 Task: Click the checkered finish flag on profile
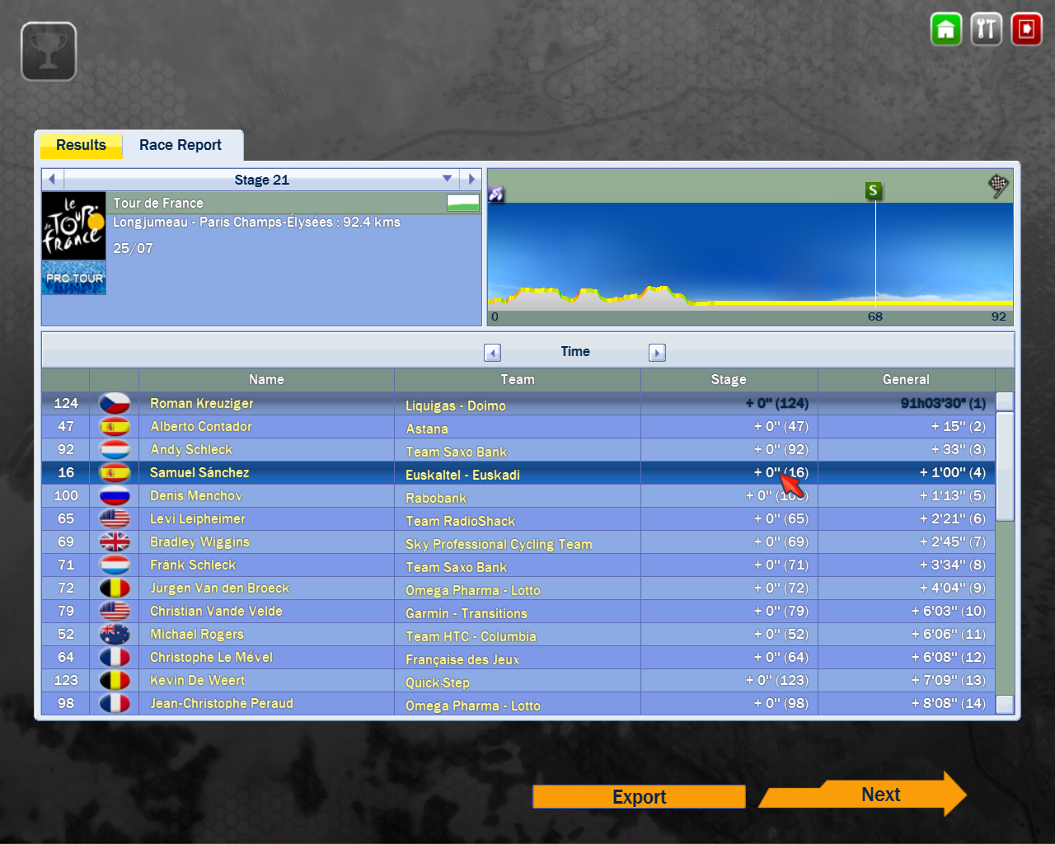tap(998, 186)
